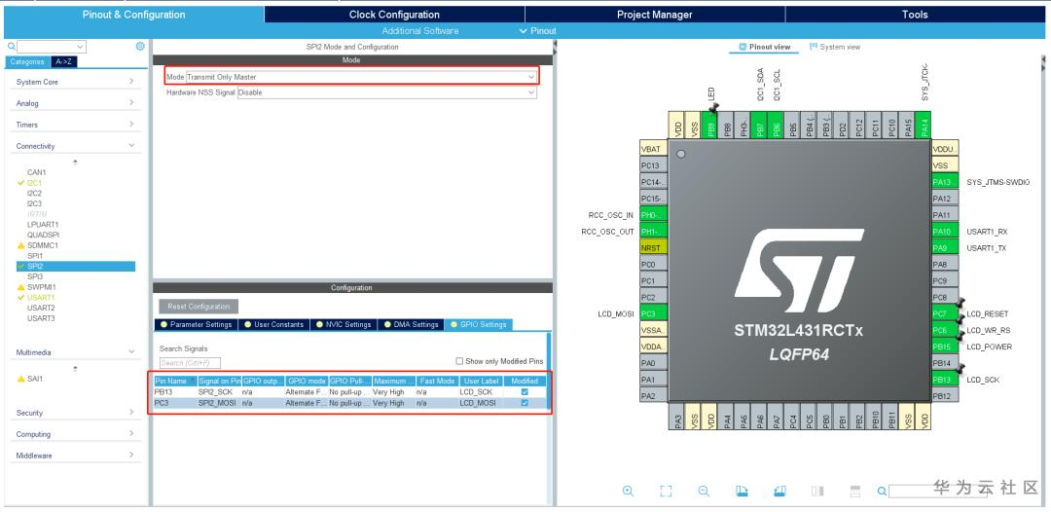Select USART2 peripheral
The image size is (1051, 512).
pos(41,308)
